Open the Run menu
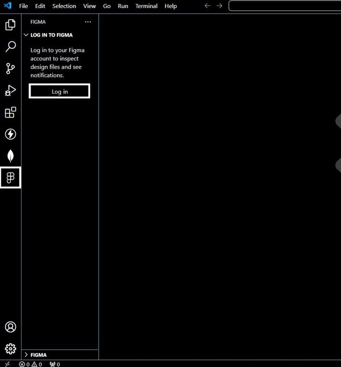341x367 pixels. [x=123, y=6]
